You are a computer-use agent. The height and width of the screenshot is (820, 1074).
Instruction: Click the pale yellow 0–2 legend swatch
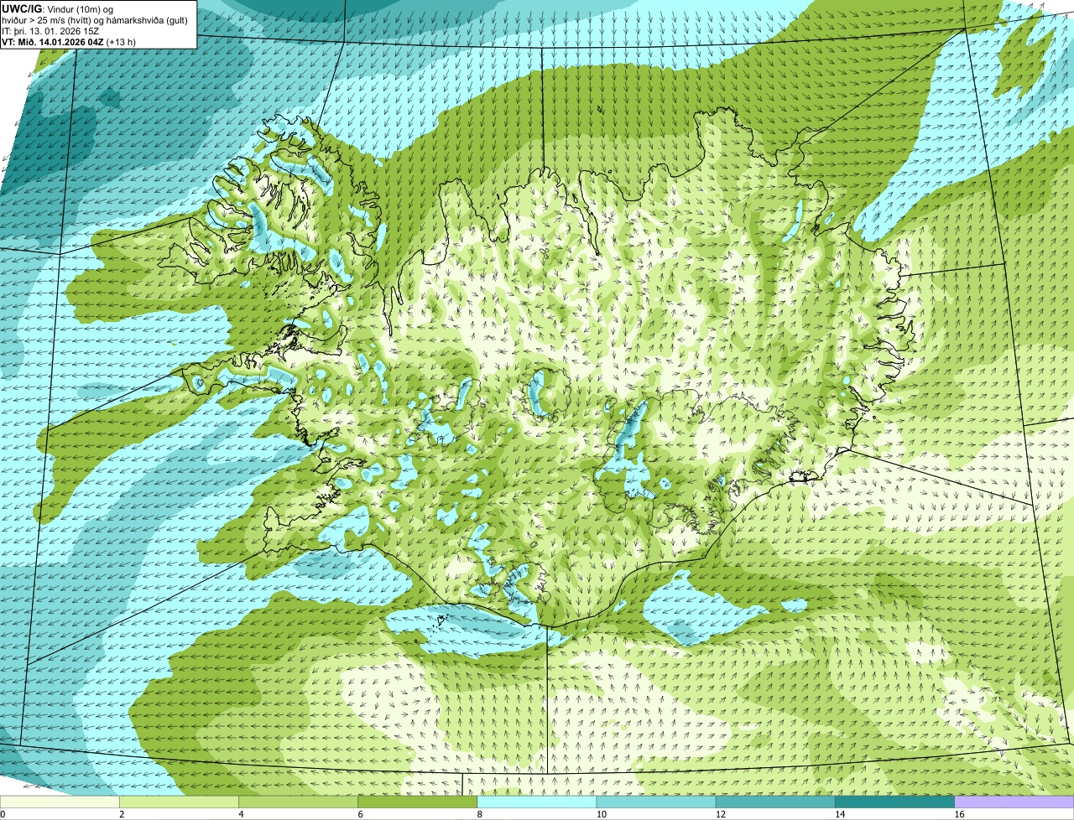click(x=60, y=802)
